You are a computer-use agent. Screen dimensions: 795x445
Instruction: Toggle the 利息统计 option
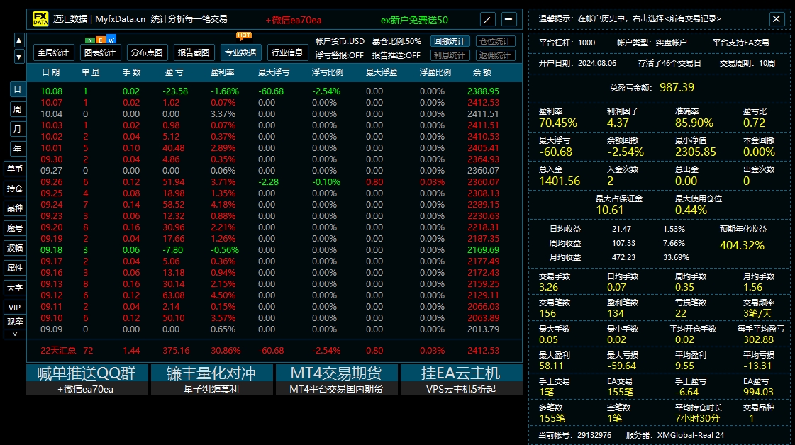point(450,55)
